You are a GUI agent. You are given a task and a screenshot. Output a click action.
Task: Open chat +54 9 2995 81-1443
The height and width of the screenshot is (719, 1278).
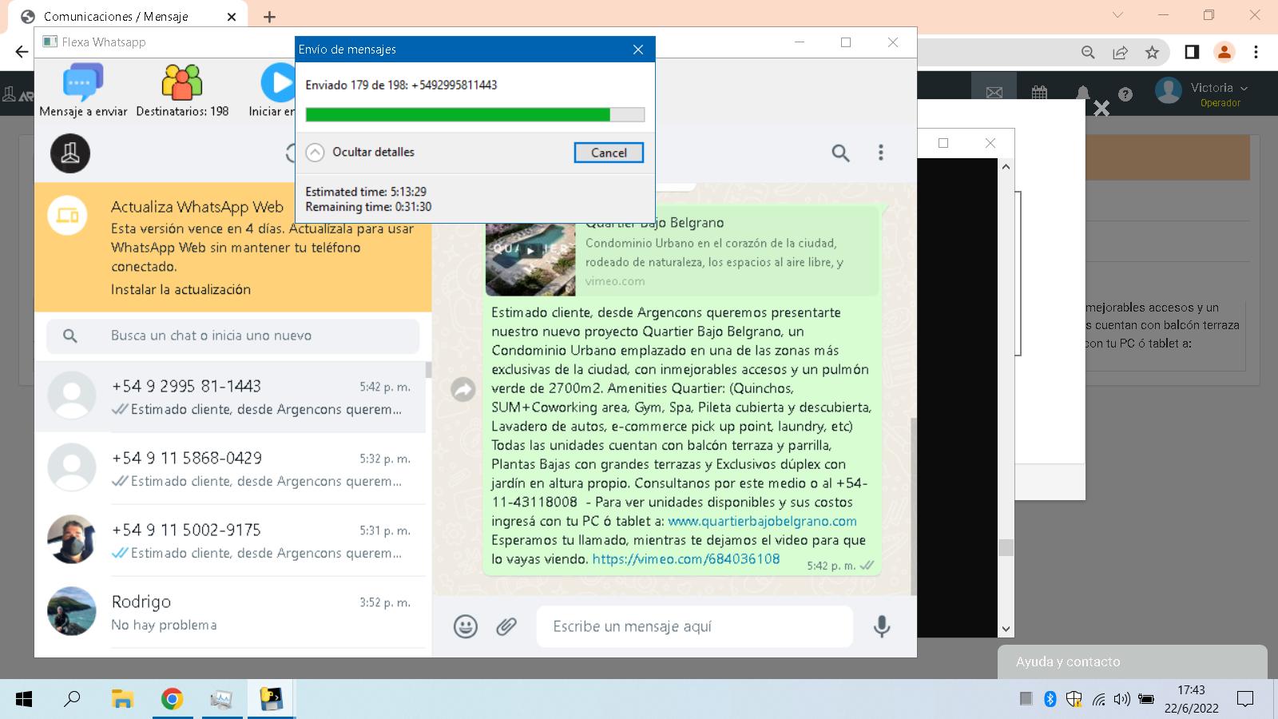230,397
